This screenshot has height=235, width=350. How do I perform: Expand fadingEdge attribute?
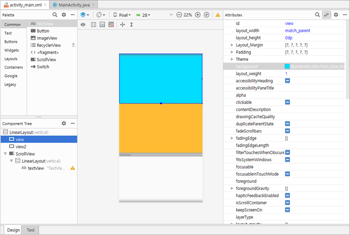(x=232, y=138)
